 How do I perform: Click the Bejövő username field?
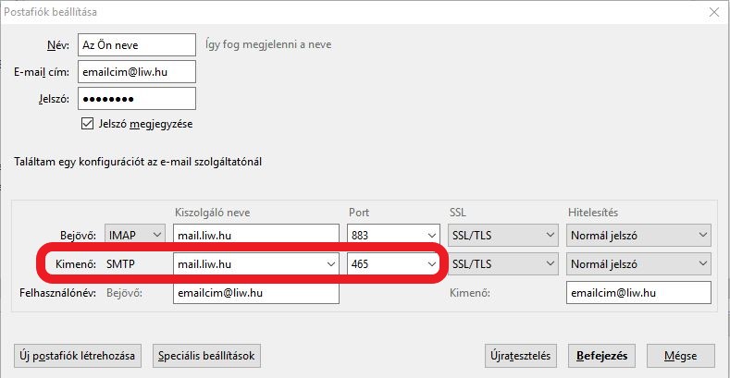(x=256, y=293)
